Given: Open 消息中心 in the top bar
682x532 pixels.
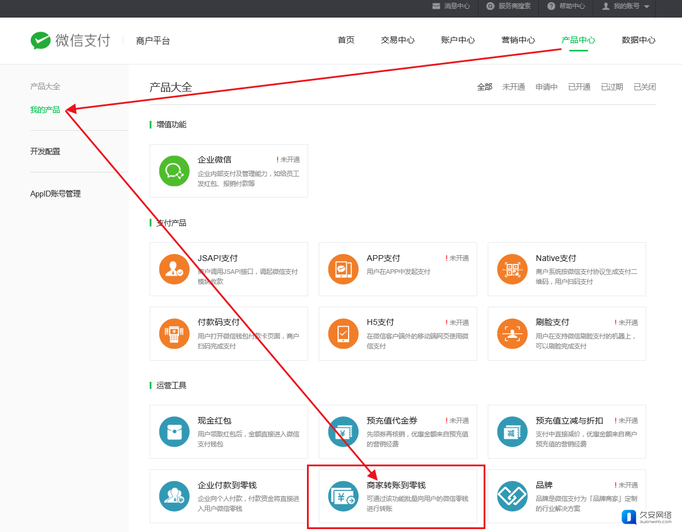Looking at the screenshot, I should click(x=457, y=6).
